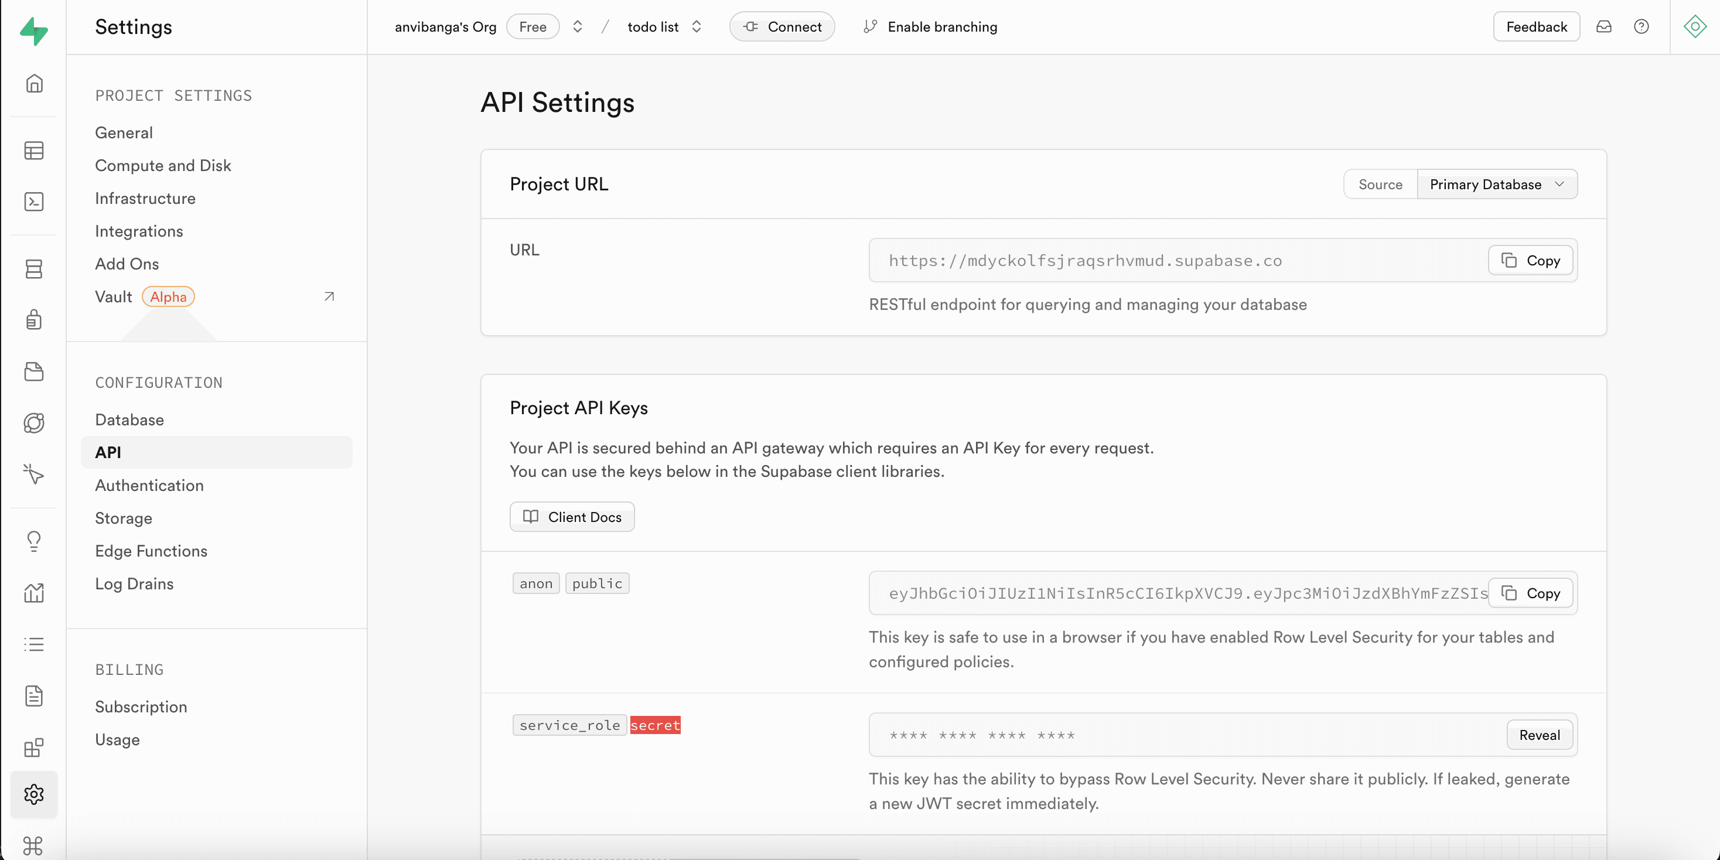
Task: Click the Client Docs button
Action: [572, 516]
